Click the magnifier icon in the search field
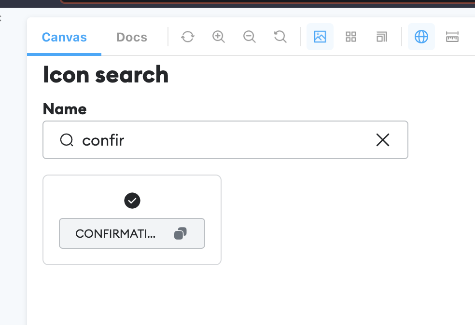The width and height of the screenshot is (475, 325). [x=67, y=140]
